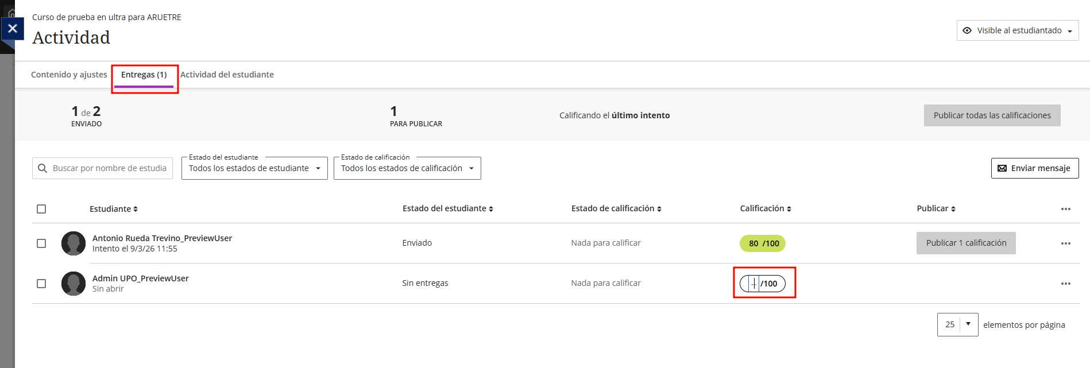The image size is (1090, 368).
Task: Sort by the Estudiante column arrows
Action: (x=136, y=209)
